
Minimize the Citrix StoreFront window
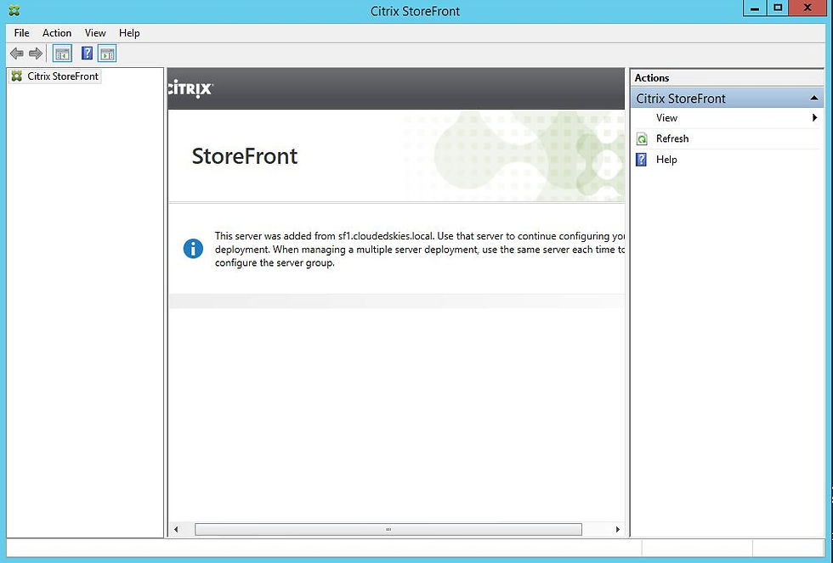[x=755, y=8]
